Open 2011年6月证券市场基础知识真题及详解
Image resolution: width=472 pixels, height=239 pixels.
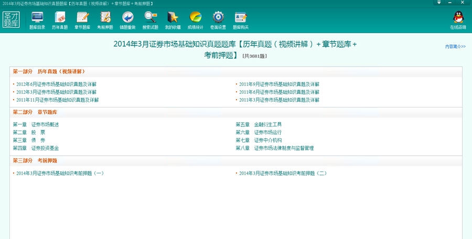[279, 92]
